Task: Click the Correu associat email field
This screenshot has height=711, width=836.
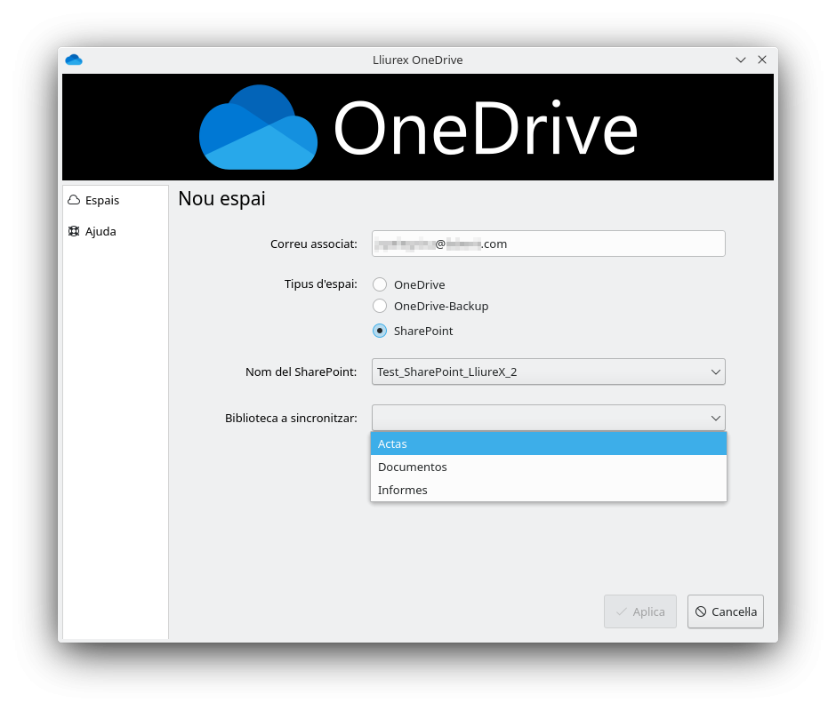Action: pyautogui.click(x=549, y=243)
